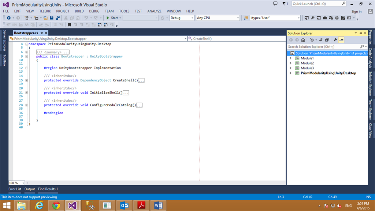Expand the PrismModularityUsingUnity.Desktop project node

coord(290,73)
